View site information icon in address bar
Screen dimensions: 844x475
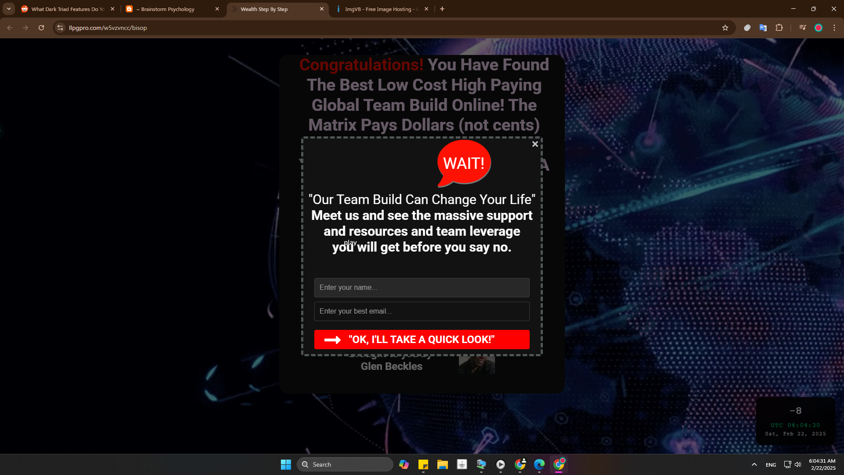tap(61, 28)
